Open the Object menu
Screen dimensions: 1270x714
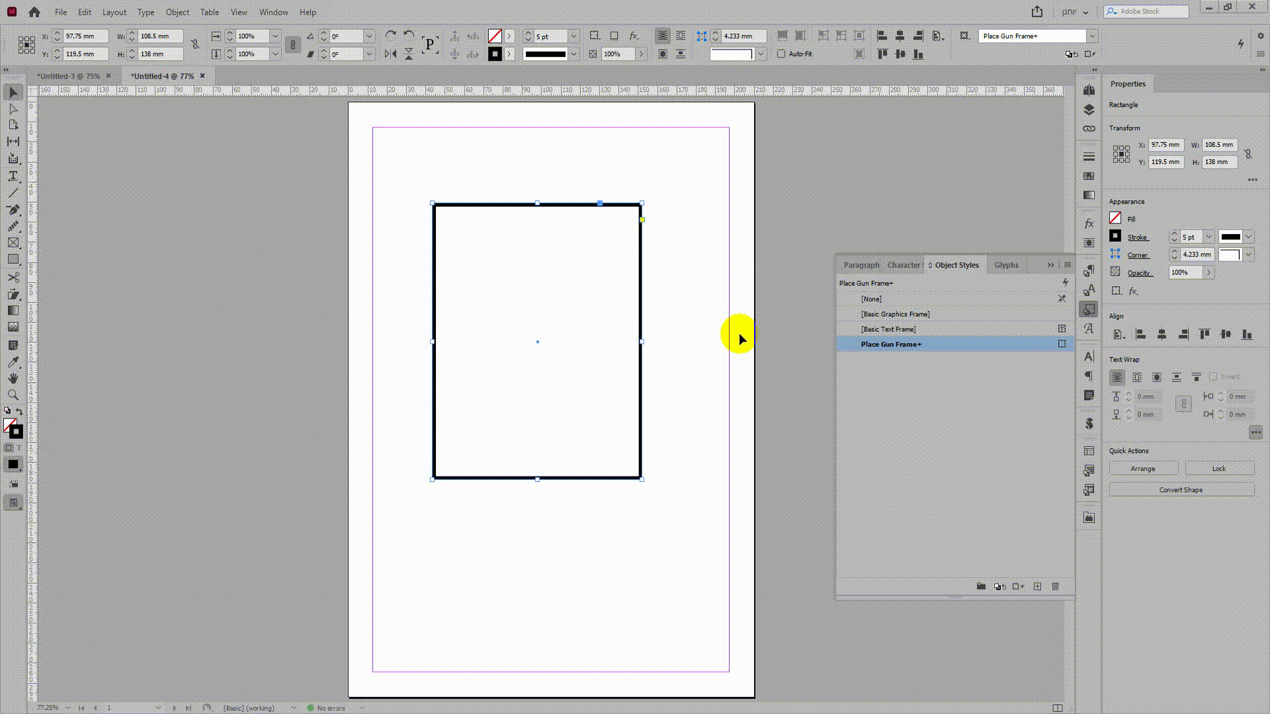177,12
